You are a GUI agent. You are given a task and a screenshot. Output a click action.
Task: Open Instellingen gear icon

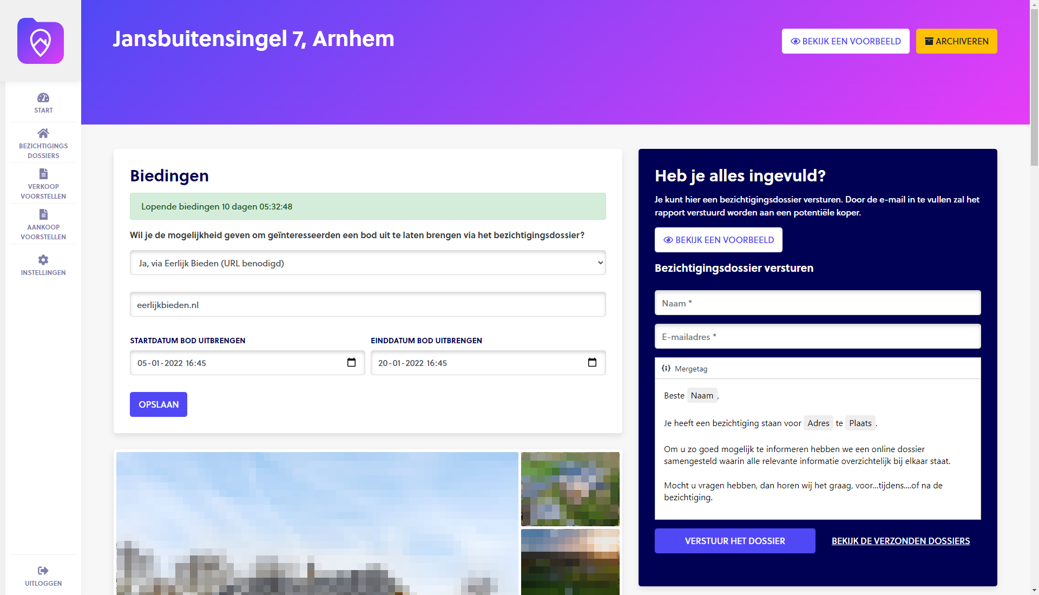coord(43,260)
